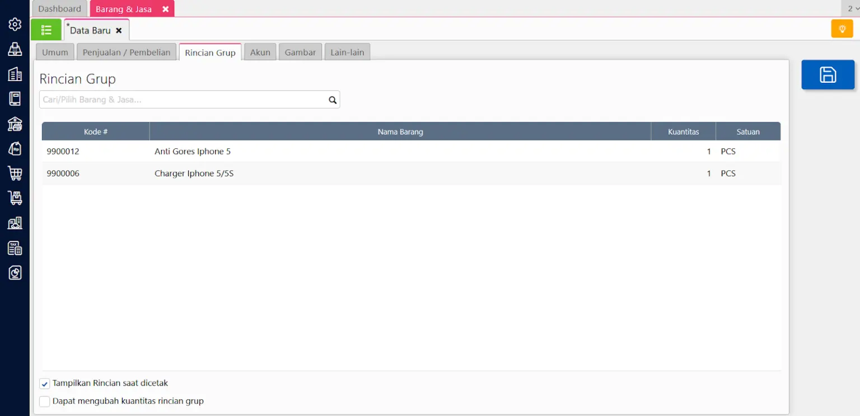Switch to the Penjualan / Pembelian tab
The image size is (860, 416).
127,52
